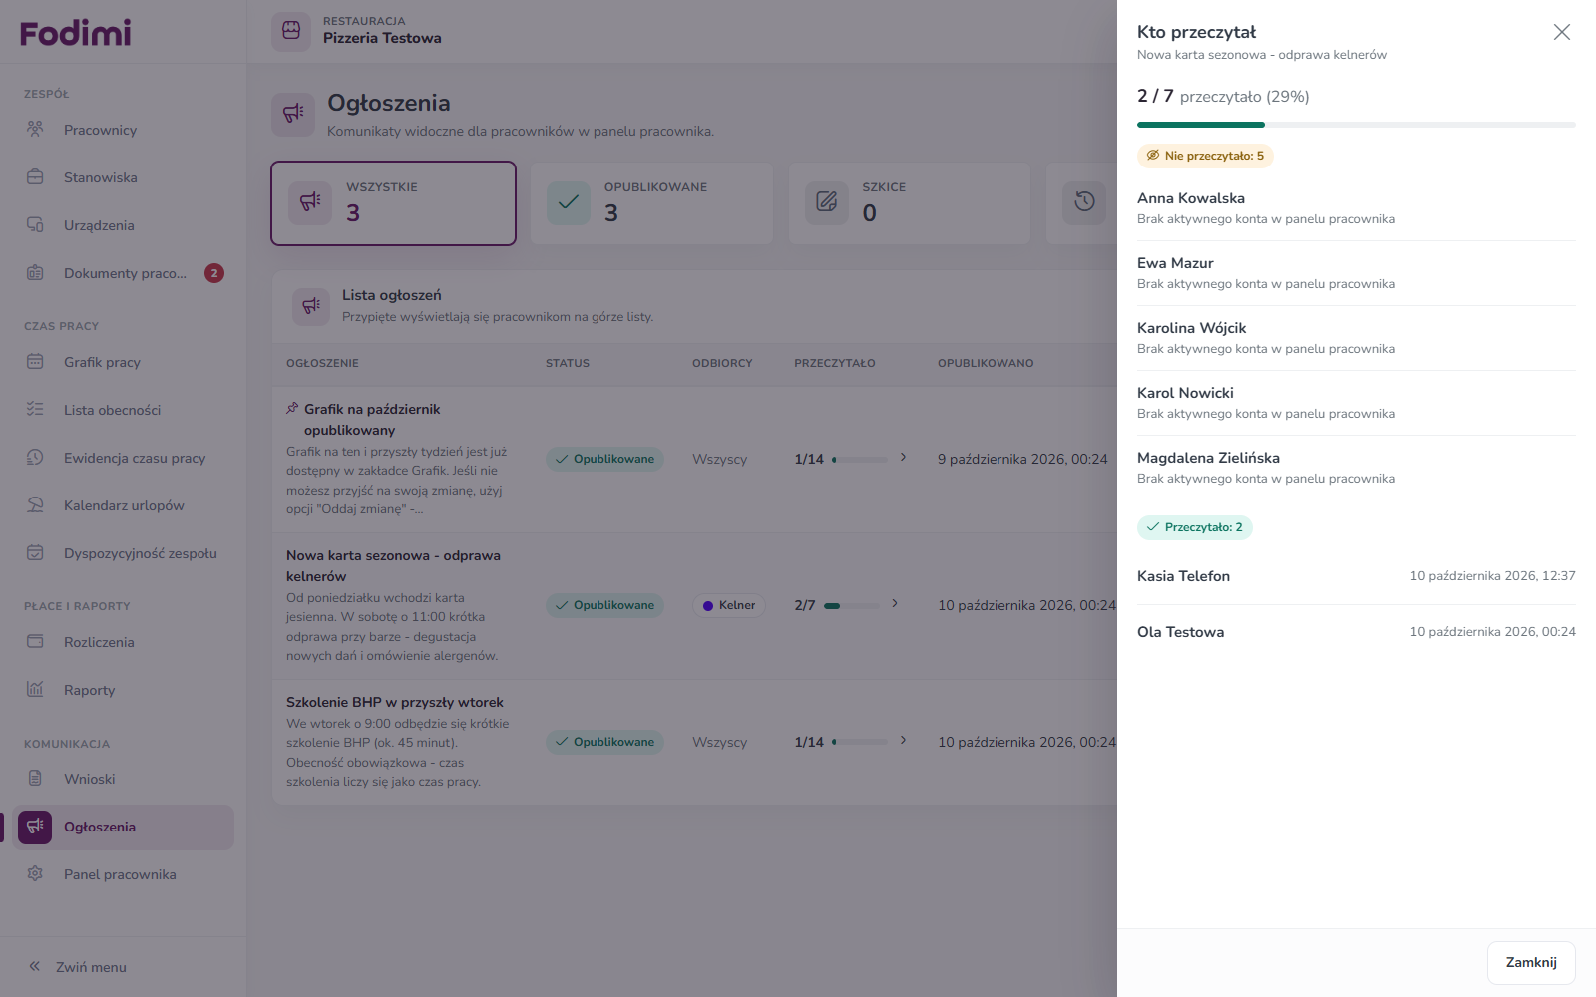Click the Wnioski document icon
Viewport: 1596px width, 997px height.
click(35, 779)
